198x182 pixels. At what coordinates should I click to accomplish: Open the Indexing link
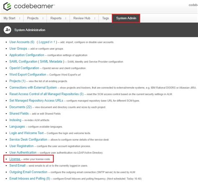pyautogui.click(x=15, y=120)
